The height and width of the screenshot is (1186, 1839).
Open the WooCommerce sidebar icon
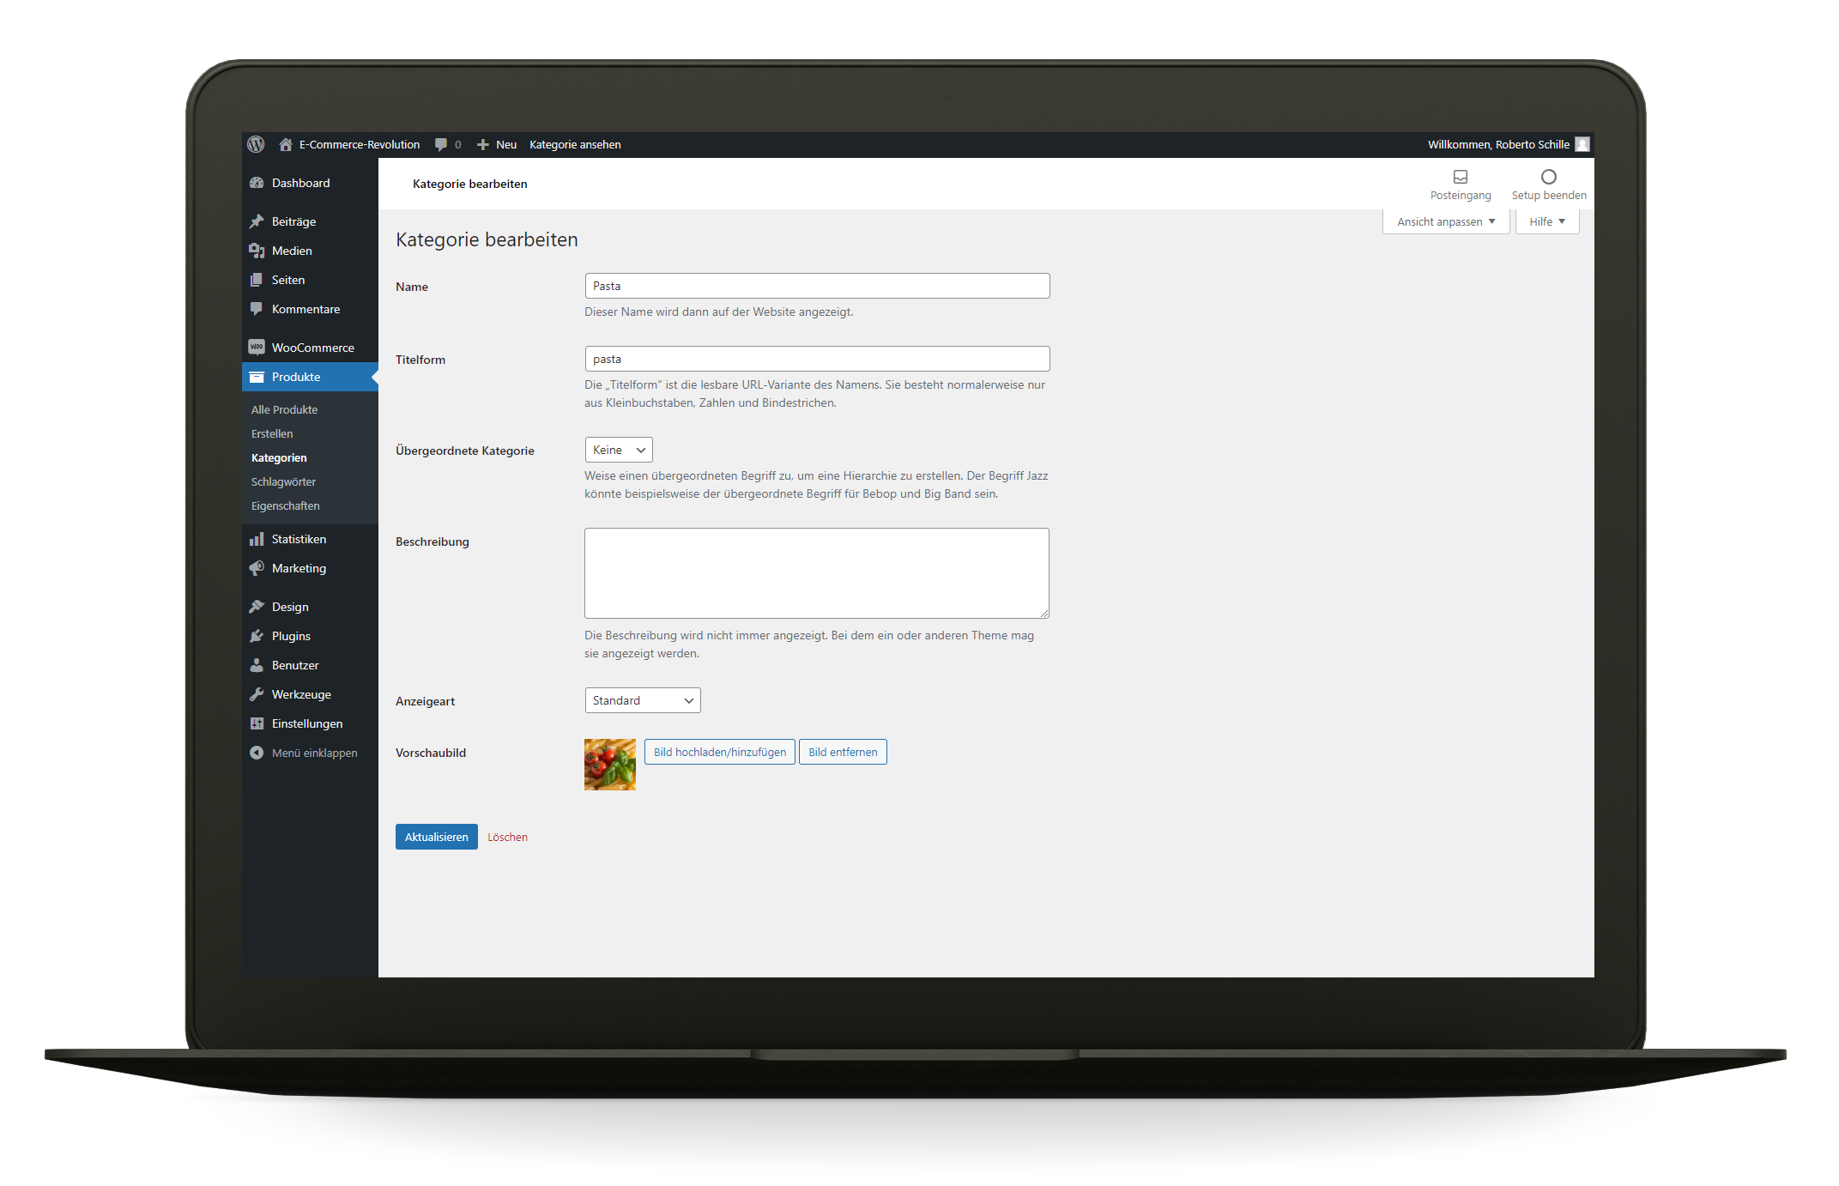pos(257,348)
